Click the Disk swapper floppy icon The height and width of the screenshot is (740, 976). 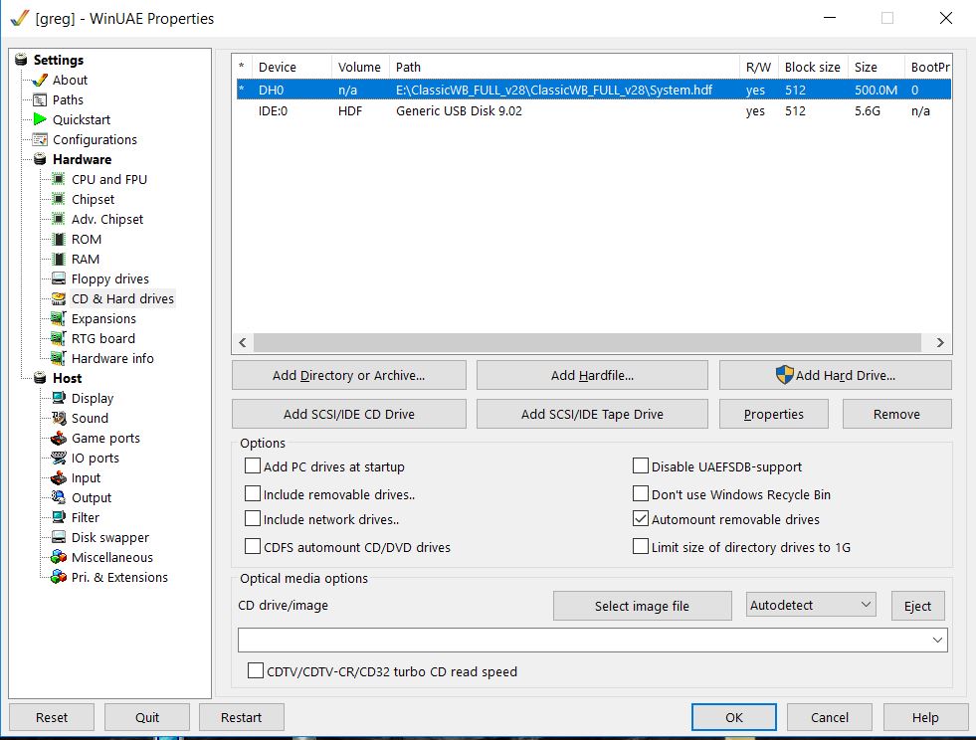[59, 537]
